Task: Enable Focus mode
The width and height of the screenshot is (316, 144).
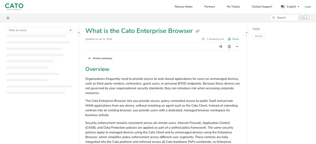Action: click(x=233, y=39)
